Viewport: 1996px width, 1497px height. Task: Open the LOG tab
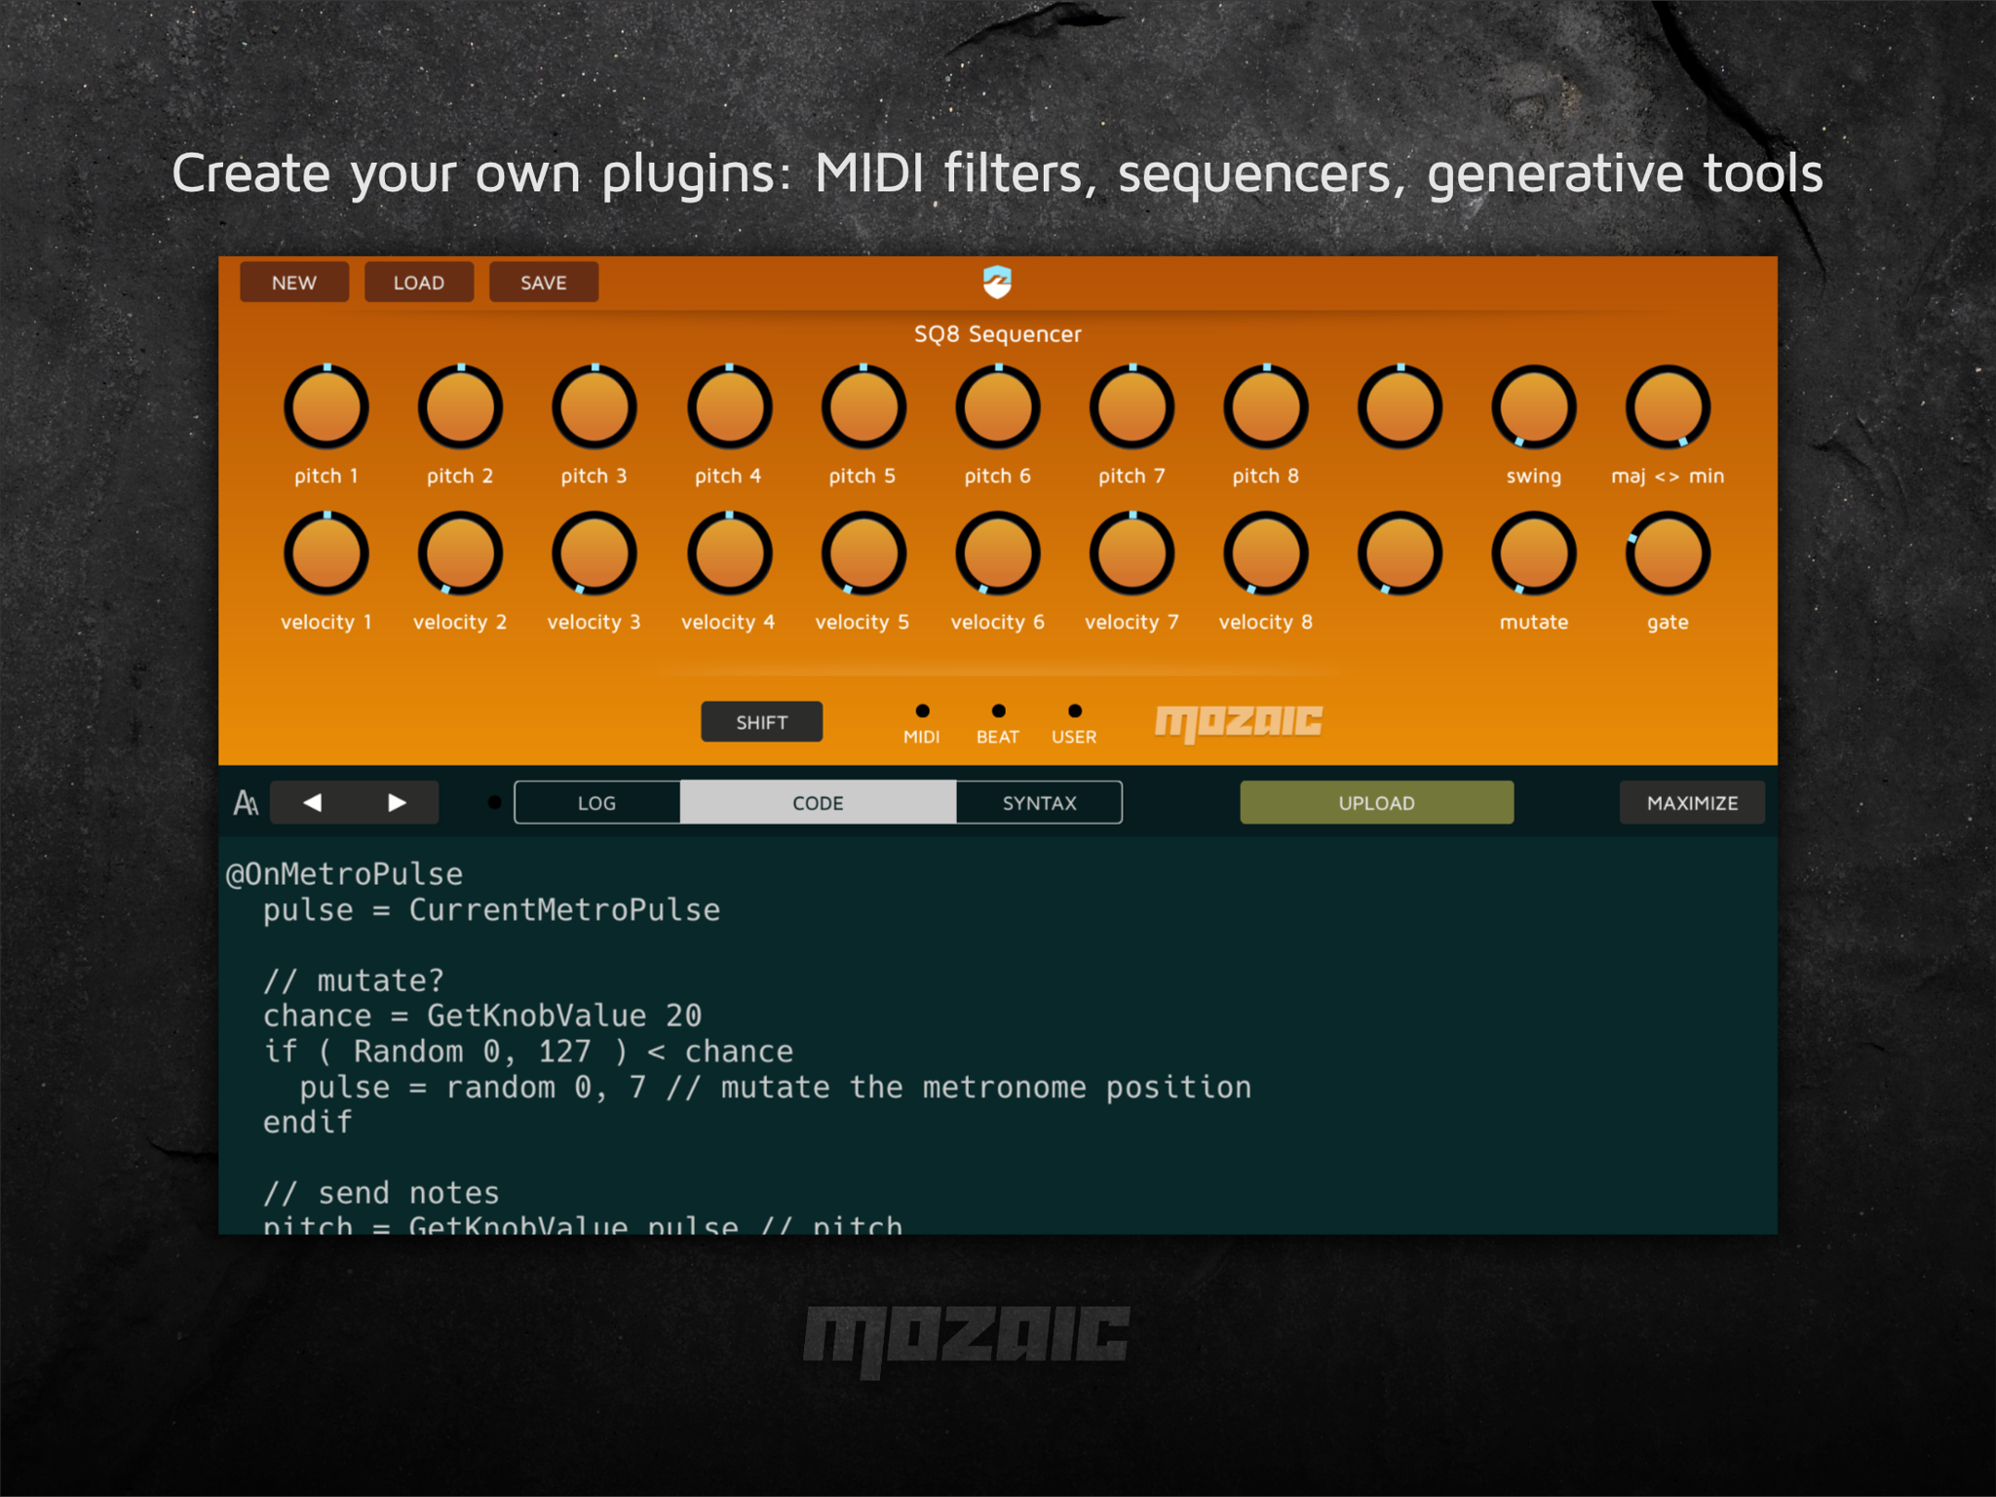click(x=596, y=802)
